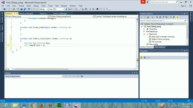The height and width of the screenshot is (108, 193).
Task: Switch to the Team Explorer tab
Action: pyautogui.click(x=160, y=47)
